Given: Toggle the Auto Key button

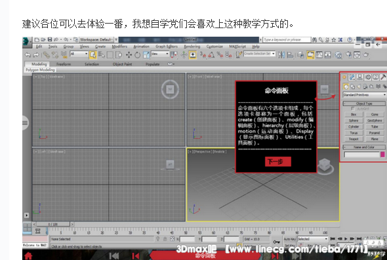Looking at the screenshot, I should [289, 239].
